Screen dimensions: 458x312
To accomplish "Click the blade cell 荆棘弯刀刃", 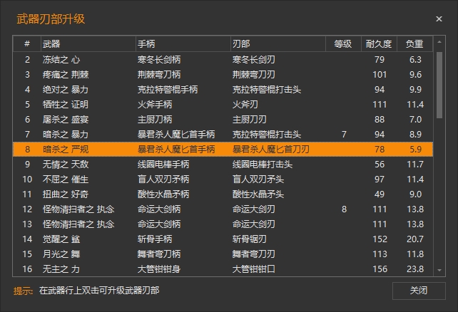I will click(254, 75).
